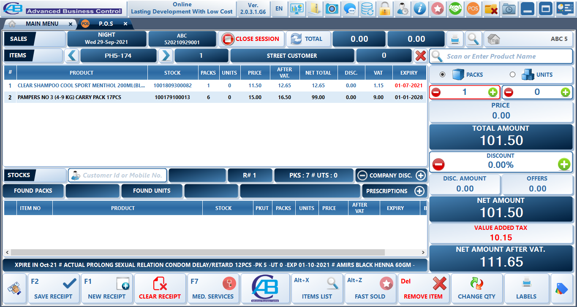Screen dimensions: 577x307
Task: Open the camera icon in top toolbar
Action: 332,8
